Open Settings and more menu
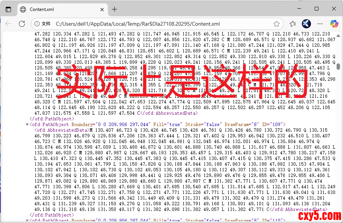 point(320,24)
